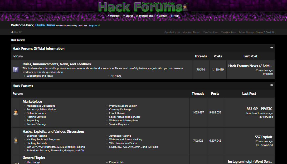Open last post Instagram help! (Wont Sen...

(x=250, y=161)
